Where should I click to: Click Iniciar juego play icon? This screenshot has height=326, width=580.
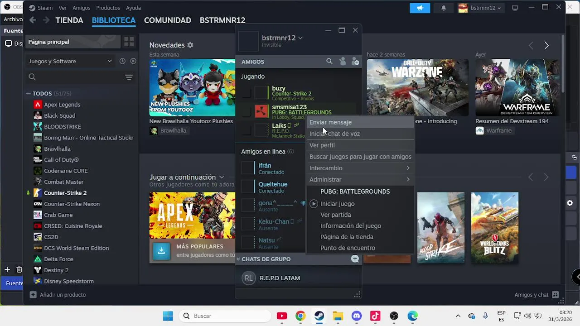pyautogui.click(x=314, y=204)
